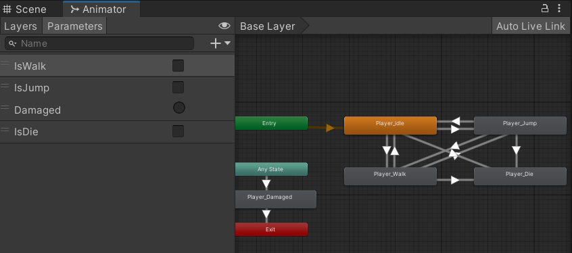The width and height of the screenshot is (572, 253).
Task: Select the Player_Damaged state node
Action: click(275, 200)
